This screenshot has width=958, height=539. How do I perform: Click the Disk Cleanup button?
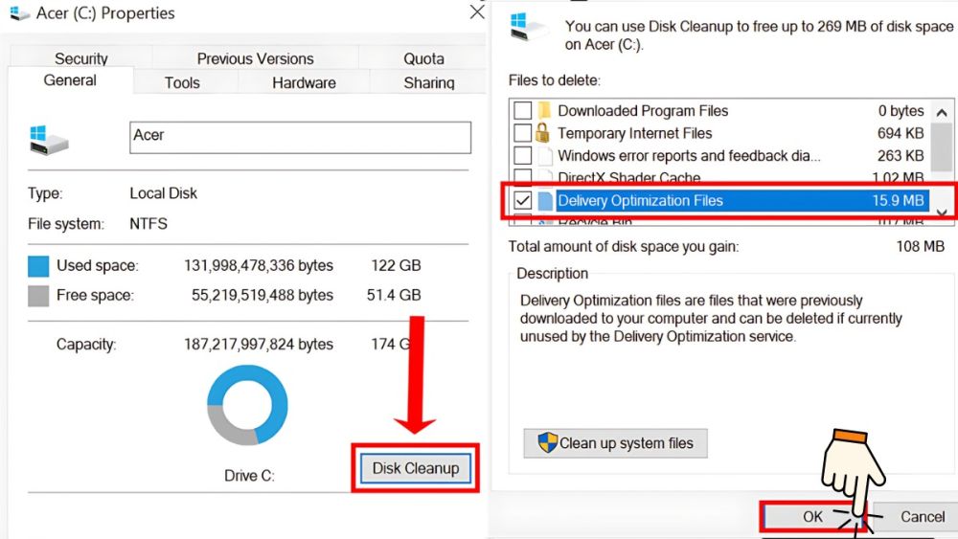coord(416,468)
